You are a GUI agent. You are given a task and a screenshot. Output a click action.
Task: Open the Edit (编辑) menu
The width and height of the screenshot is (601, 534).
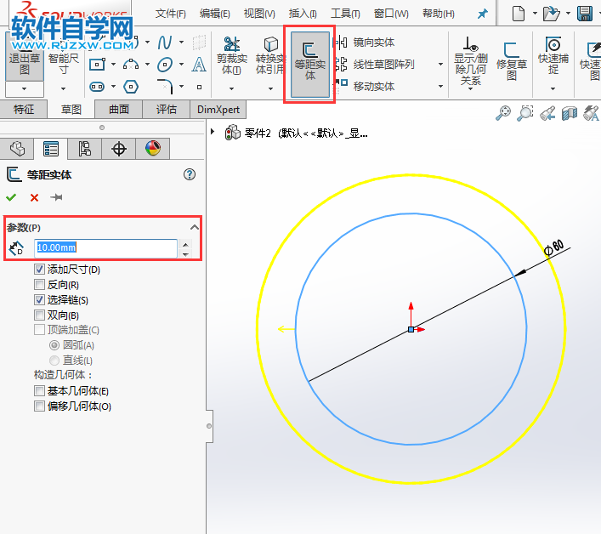point(214,14)
